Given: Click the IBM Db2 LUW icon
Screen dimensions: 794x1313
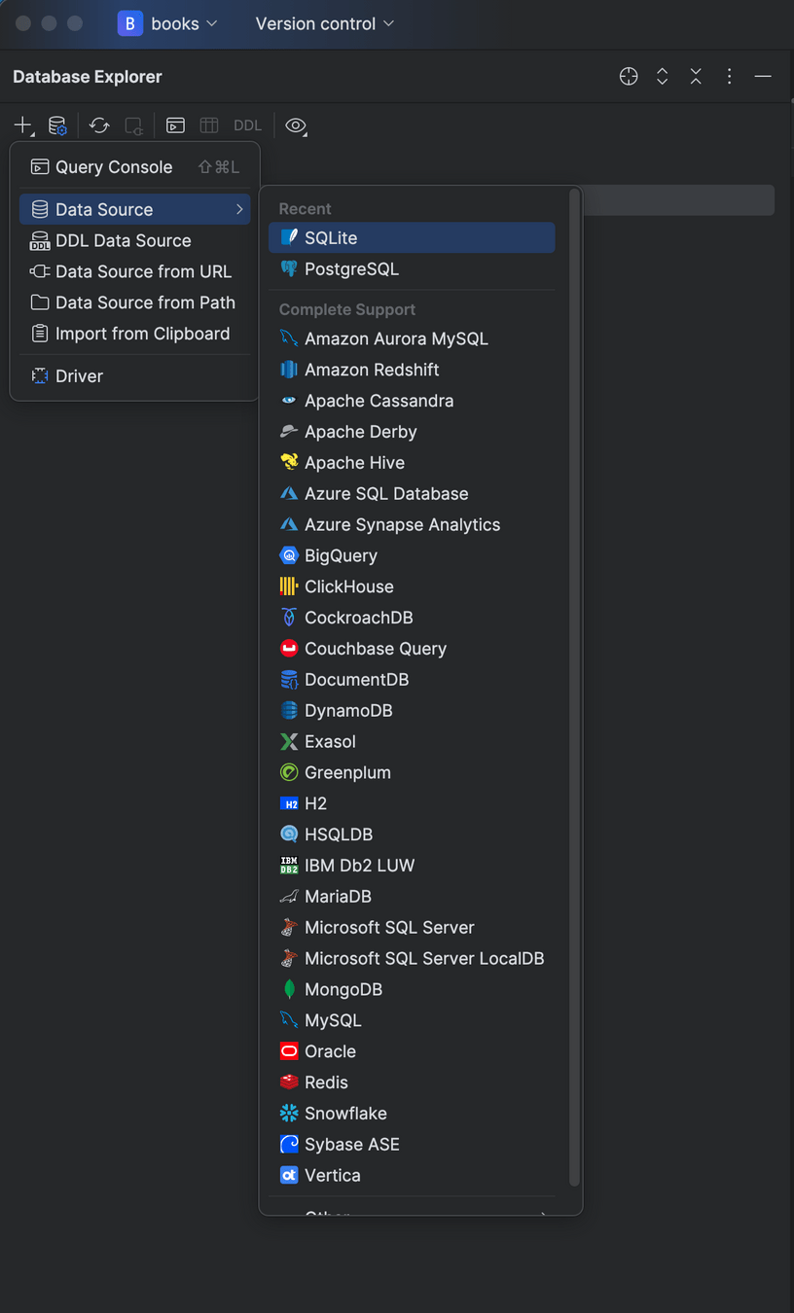Looking at the screenshot, I should click(289, 866).
